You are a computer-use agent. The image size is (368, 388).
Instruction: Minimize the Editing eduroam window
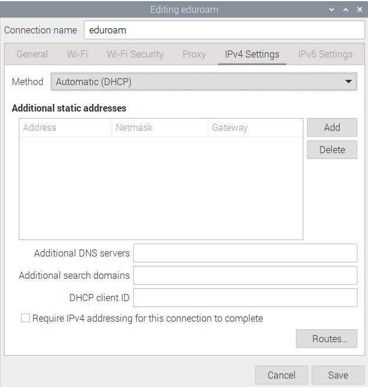333,10
